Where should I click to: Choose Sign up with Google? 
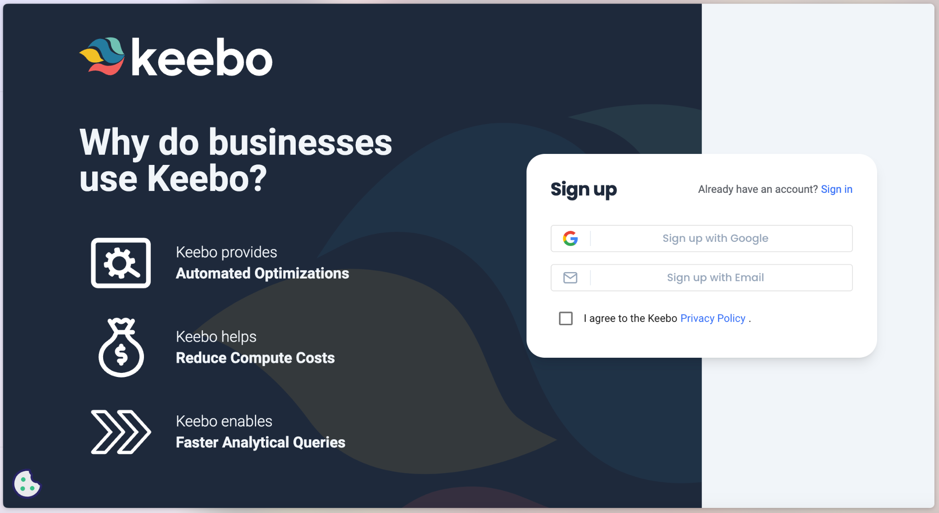[x=715, y=238]
